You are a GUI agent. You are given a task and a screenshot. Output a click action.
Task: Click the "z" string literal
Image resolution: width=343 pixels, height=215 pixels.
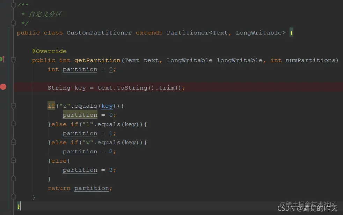(x=65, y=106)
